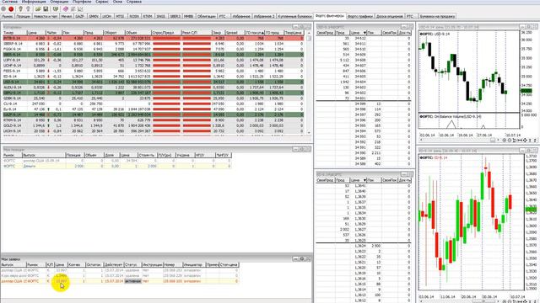Click the 34 599 bid price in USD book
This screenshot has height=303, width=540.
coord(360,104)
